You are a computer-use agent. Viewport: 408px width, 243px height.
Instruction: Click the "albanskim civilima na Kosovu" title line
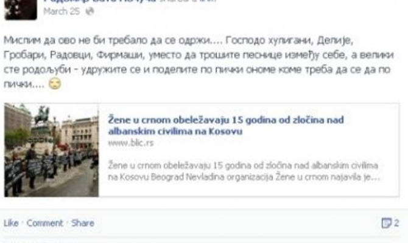[175, 131]
